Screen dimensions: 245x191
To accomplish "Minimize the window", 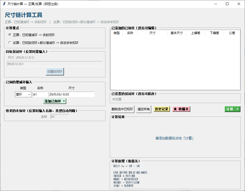I will [x=216, y=4].
